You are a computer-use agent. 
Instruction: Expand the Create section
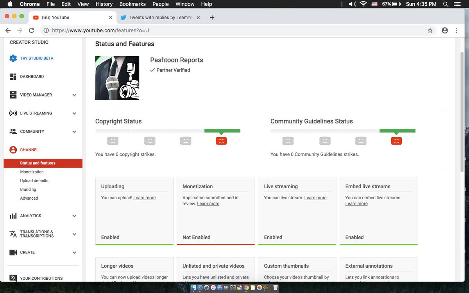74,252
